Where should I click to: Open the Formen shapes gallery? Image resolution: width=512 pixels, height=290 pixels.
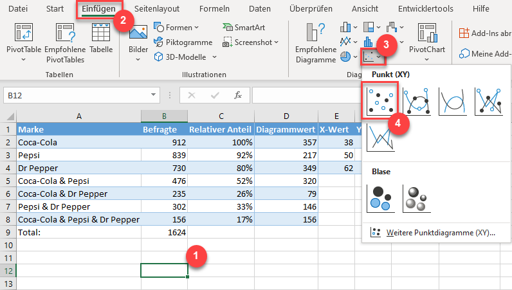pos(176,28)
